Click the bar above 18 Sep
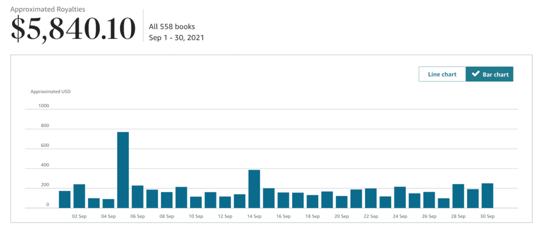This screenshot has height=233, width=545. click(313, 202)
